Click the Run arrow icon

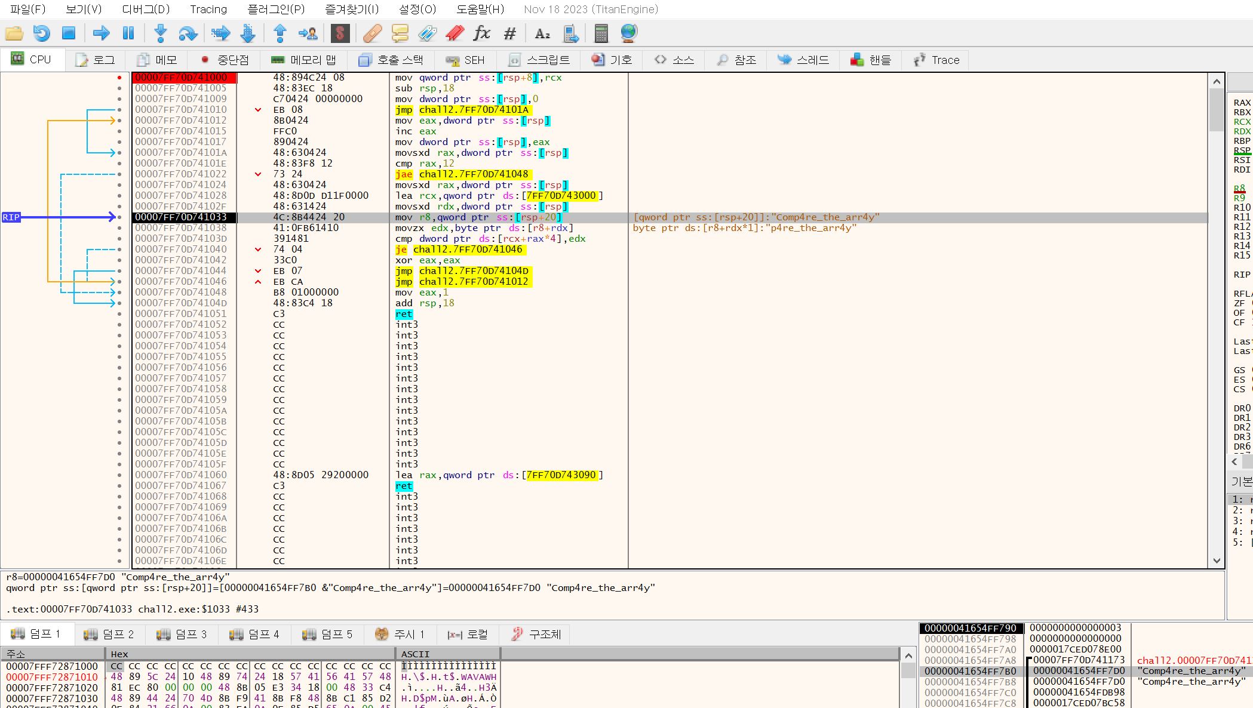coord(101,33)
